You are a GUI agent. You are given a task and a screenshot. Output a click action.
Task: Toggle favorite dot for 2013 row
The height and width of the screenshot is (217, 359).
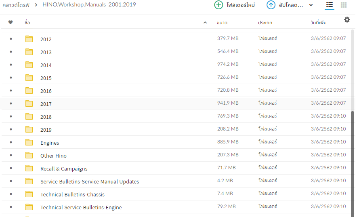tap(11, 52)
